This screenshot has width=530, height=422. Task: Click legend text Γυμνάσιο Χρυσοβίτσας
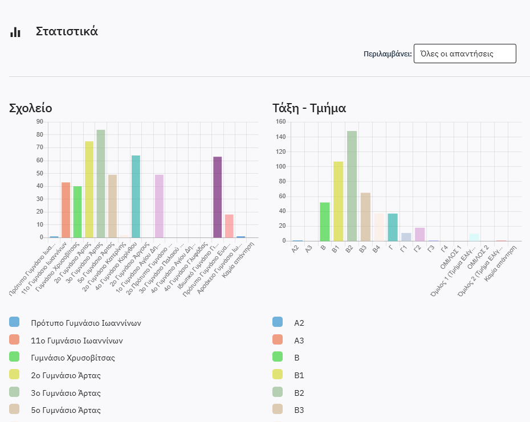[73, 358]
